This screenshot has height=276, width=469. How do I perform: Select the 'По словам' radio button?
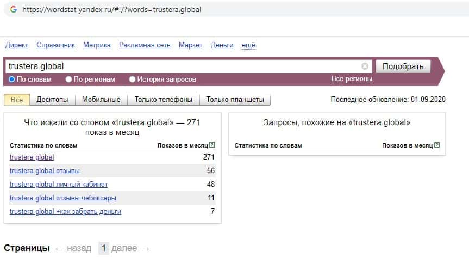(11, 79)
